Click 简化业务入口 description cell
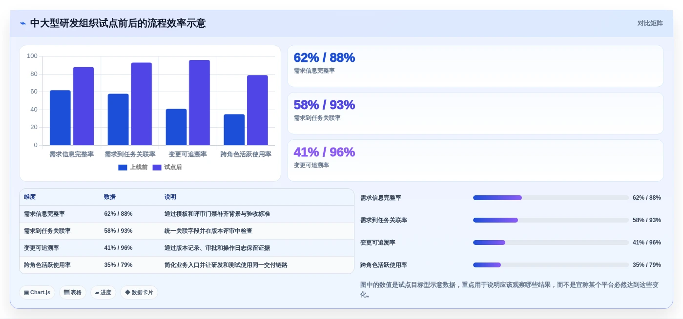Image resolution: width=683 pixels, height=319 pixels. point(226,265)
